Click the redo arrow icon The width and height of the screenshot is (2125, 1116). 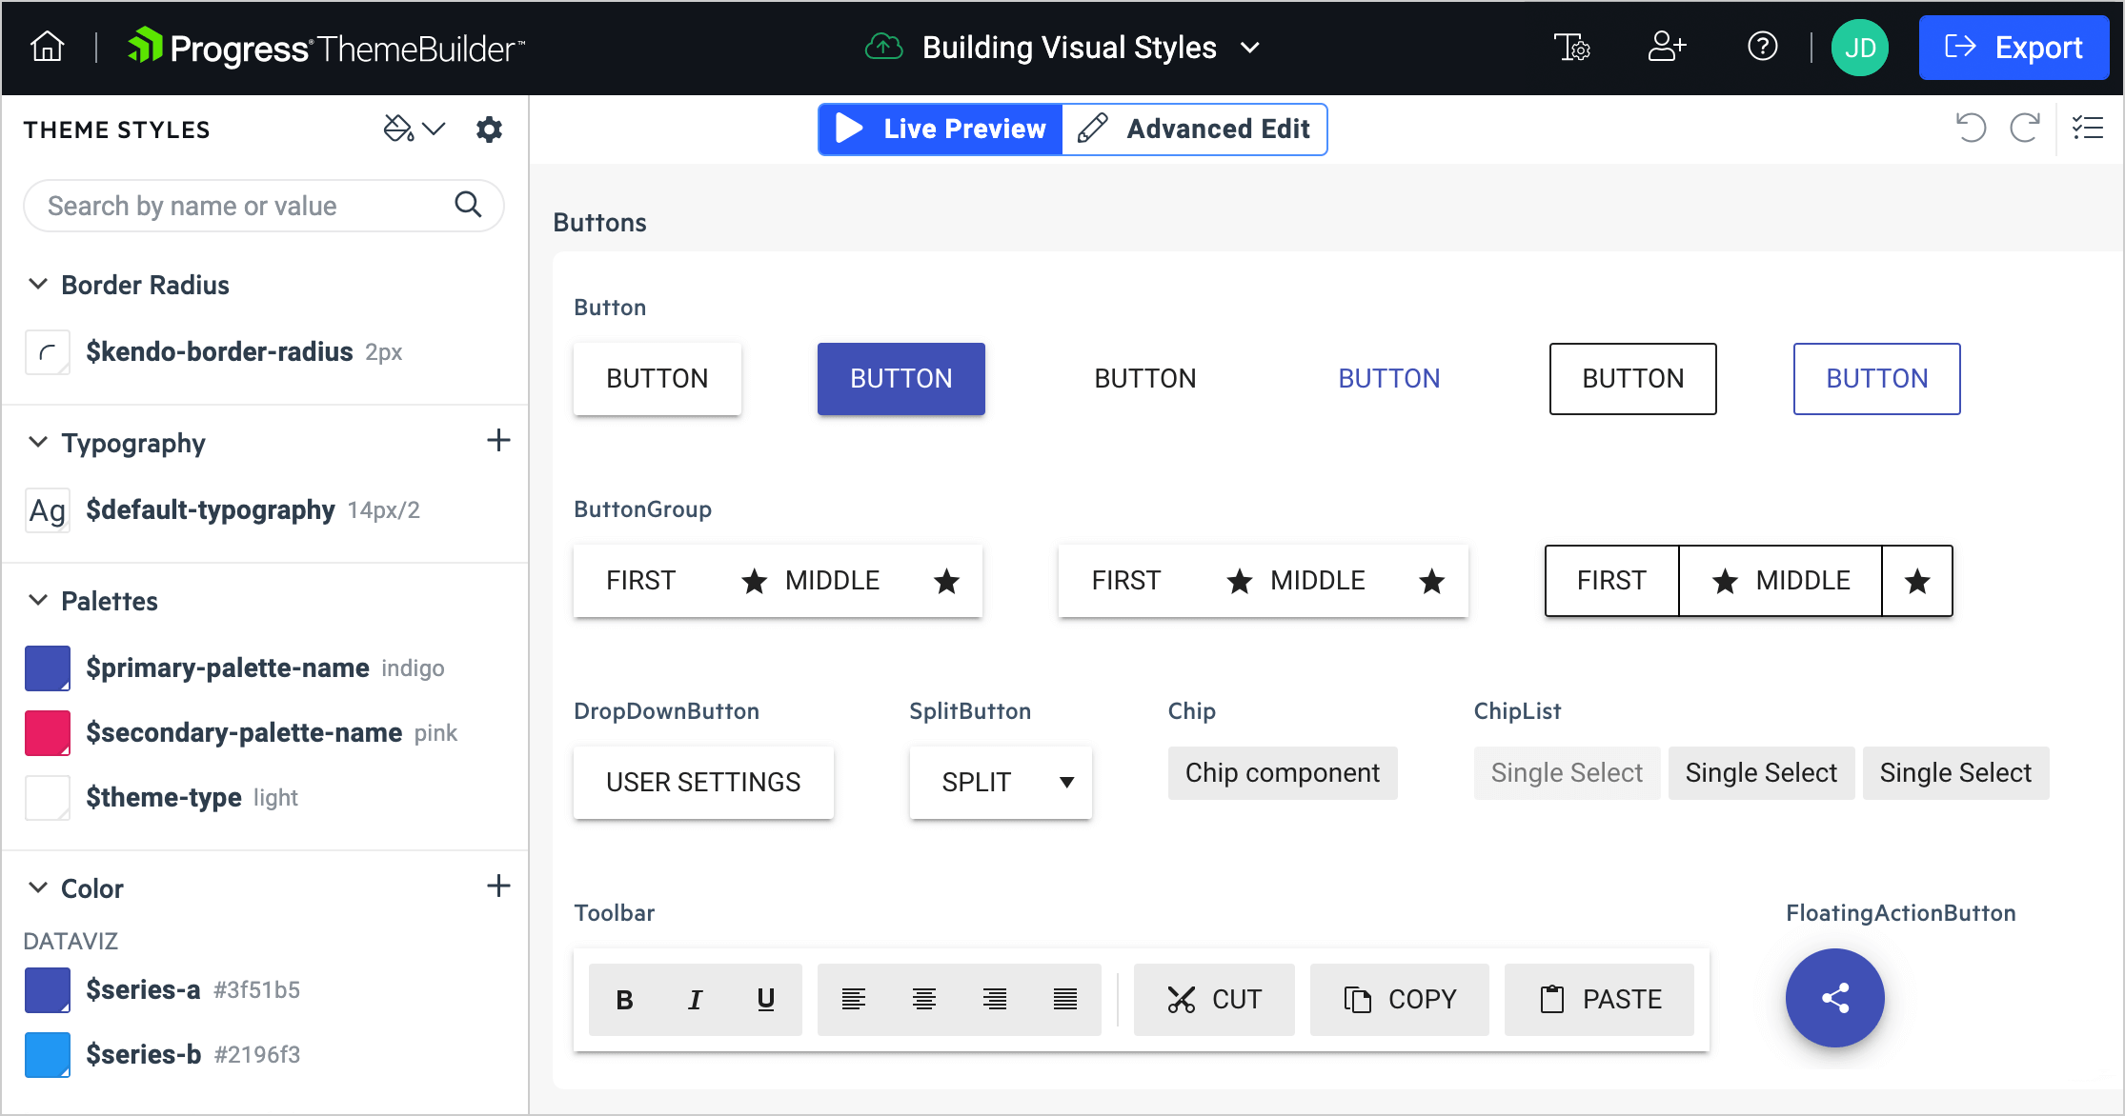[2024, 128]
